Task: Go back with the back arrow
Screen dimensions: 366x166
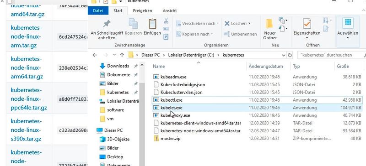Action: (95, 55)
